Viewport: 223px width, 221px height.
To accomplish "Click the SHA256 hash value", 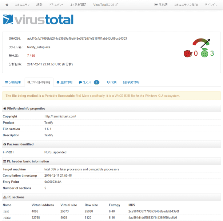I will point(77,39).
